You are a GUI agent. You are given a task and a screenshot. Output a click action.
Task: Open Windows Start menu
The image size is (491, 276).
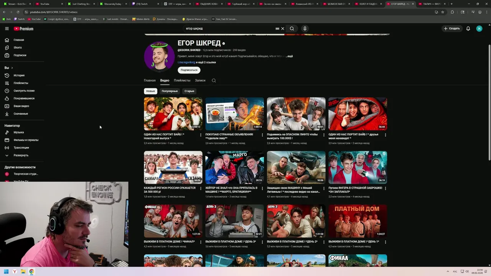click(6, 272)
